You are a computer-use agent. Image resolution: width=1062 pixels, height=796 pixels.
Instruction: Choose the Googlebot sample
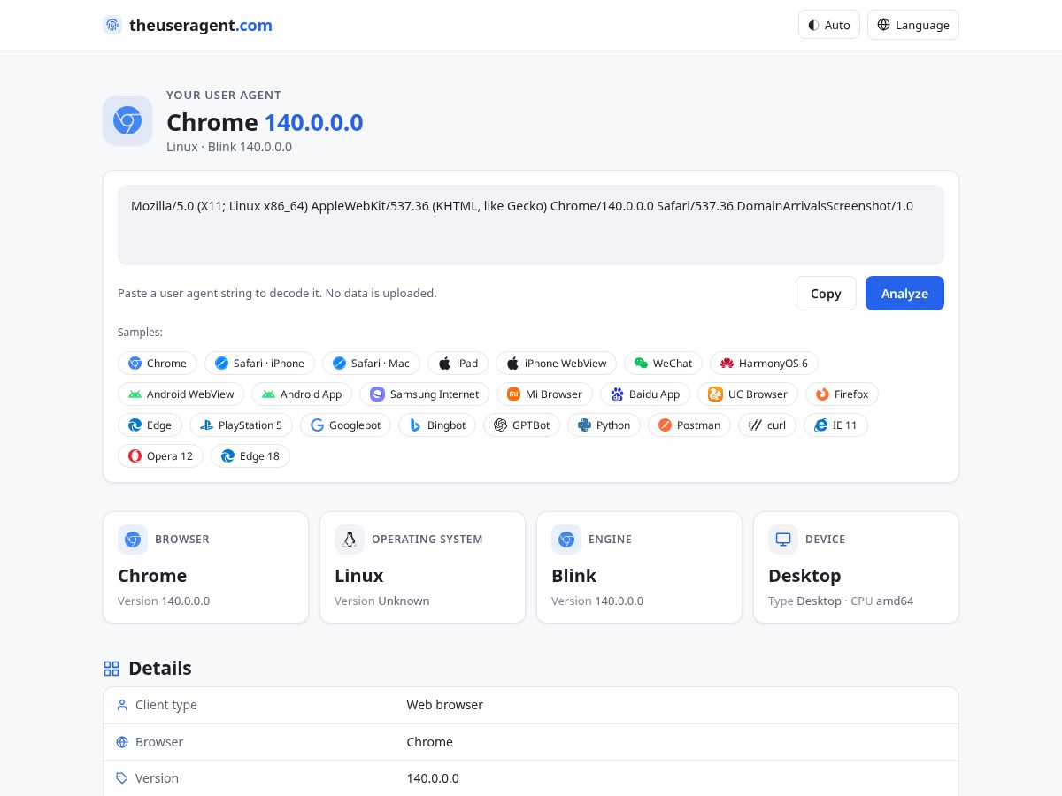pos(345,425)
